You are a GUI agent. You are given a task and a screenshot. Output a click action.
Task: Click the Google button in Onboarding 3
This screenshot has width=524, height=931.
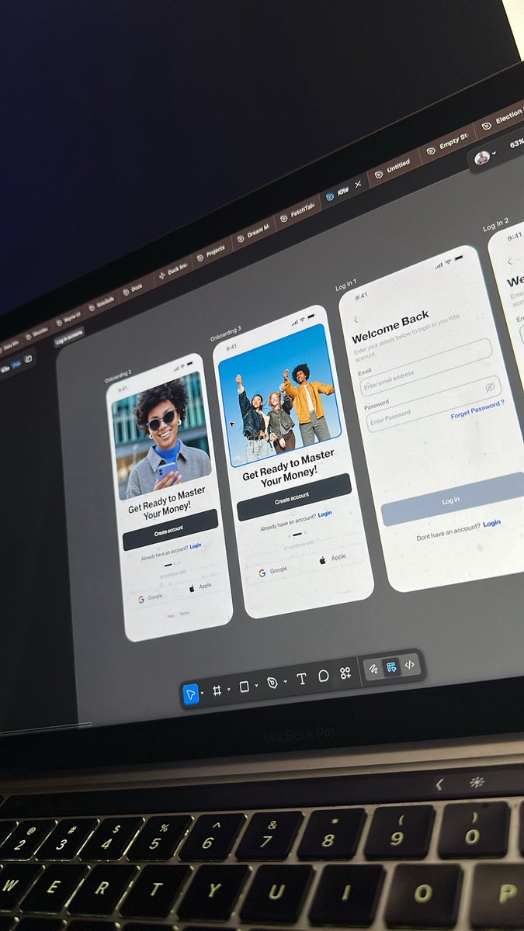pyautogui.click(x=273, y=571)
